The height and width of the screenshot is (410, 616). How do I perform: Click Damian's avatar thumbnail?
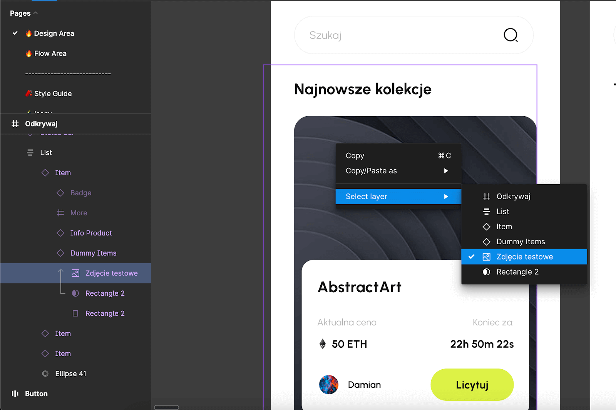(x=329, y=385)
